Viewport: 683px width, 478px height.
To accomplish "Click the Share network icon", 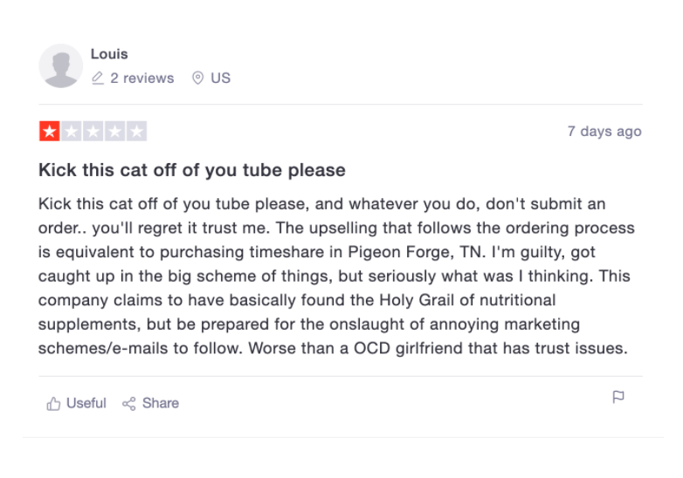I will click(129, 404).
